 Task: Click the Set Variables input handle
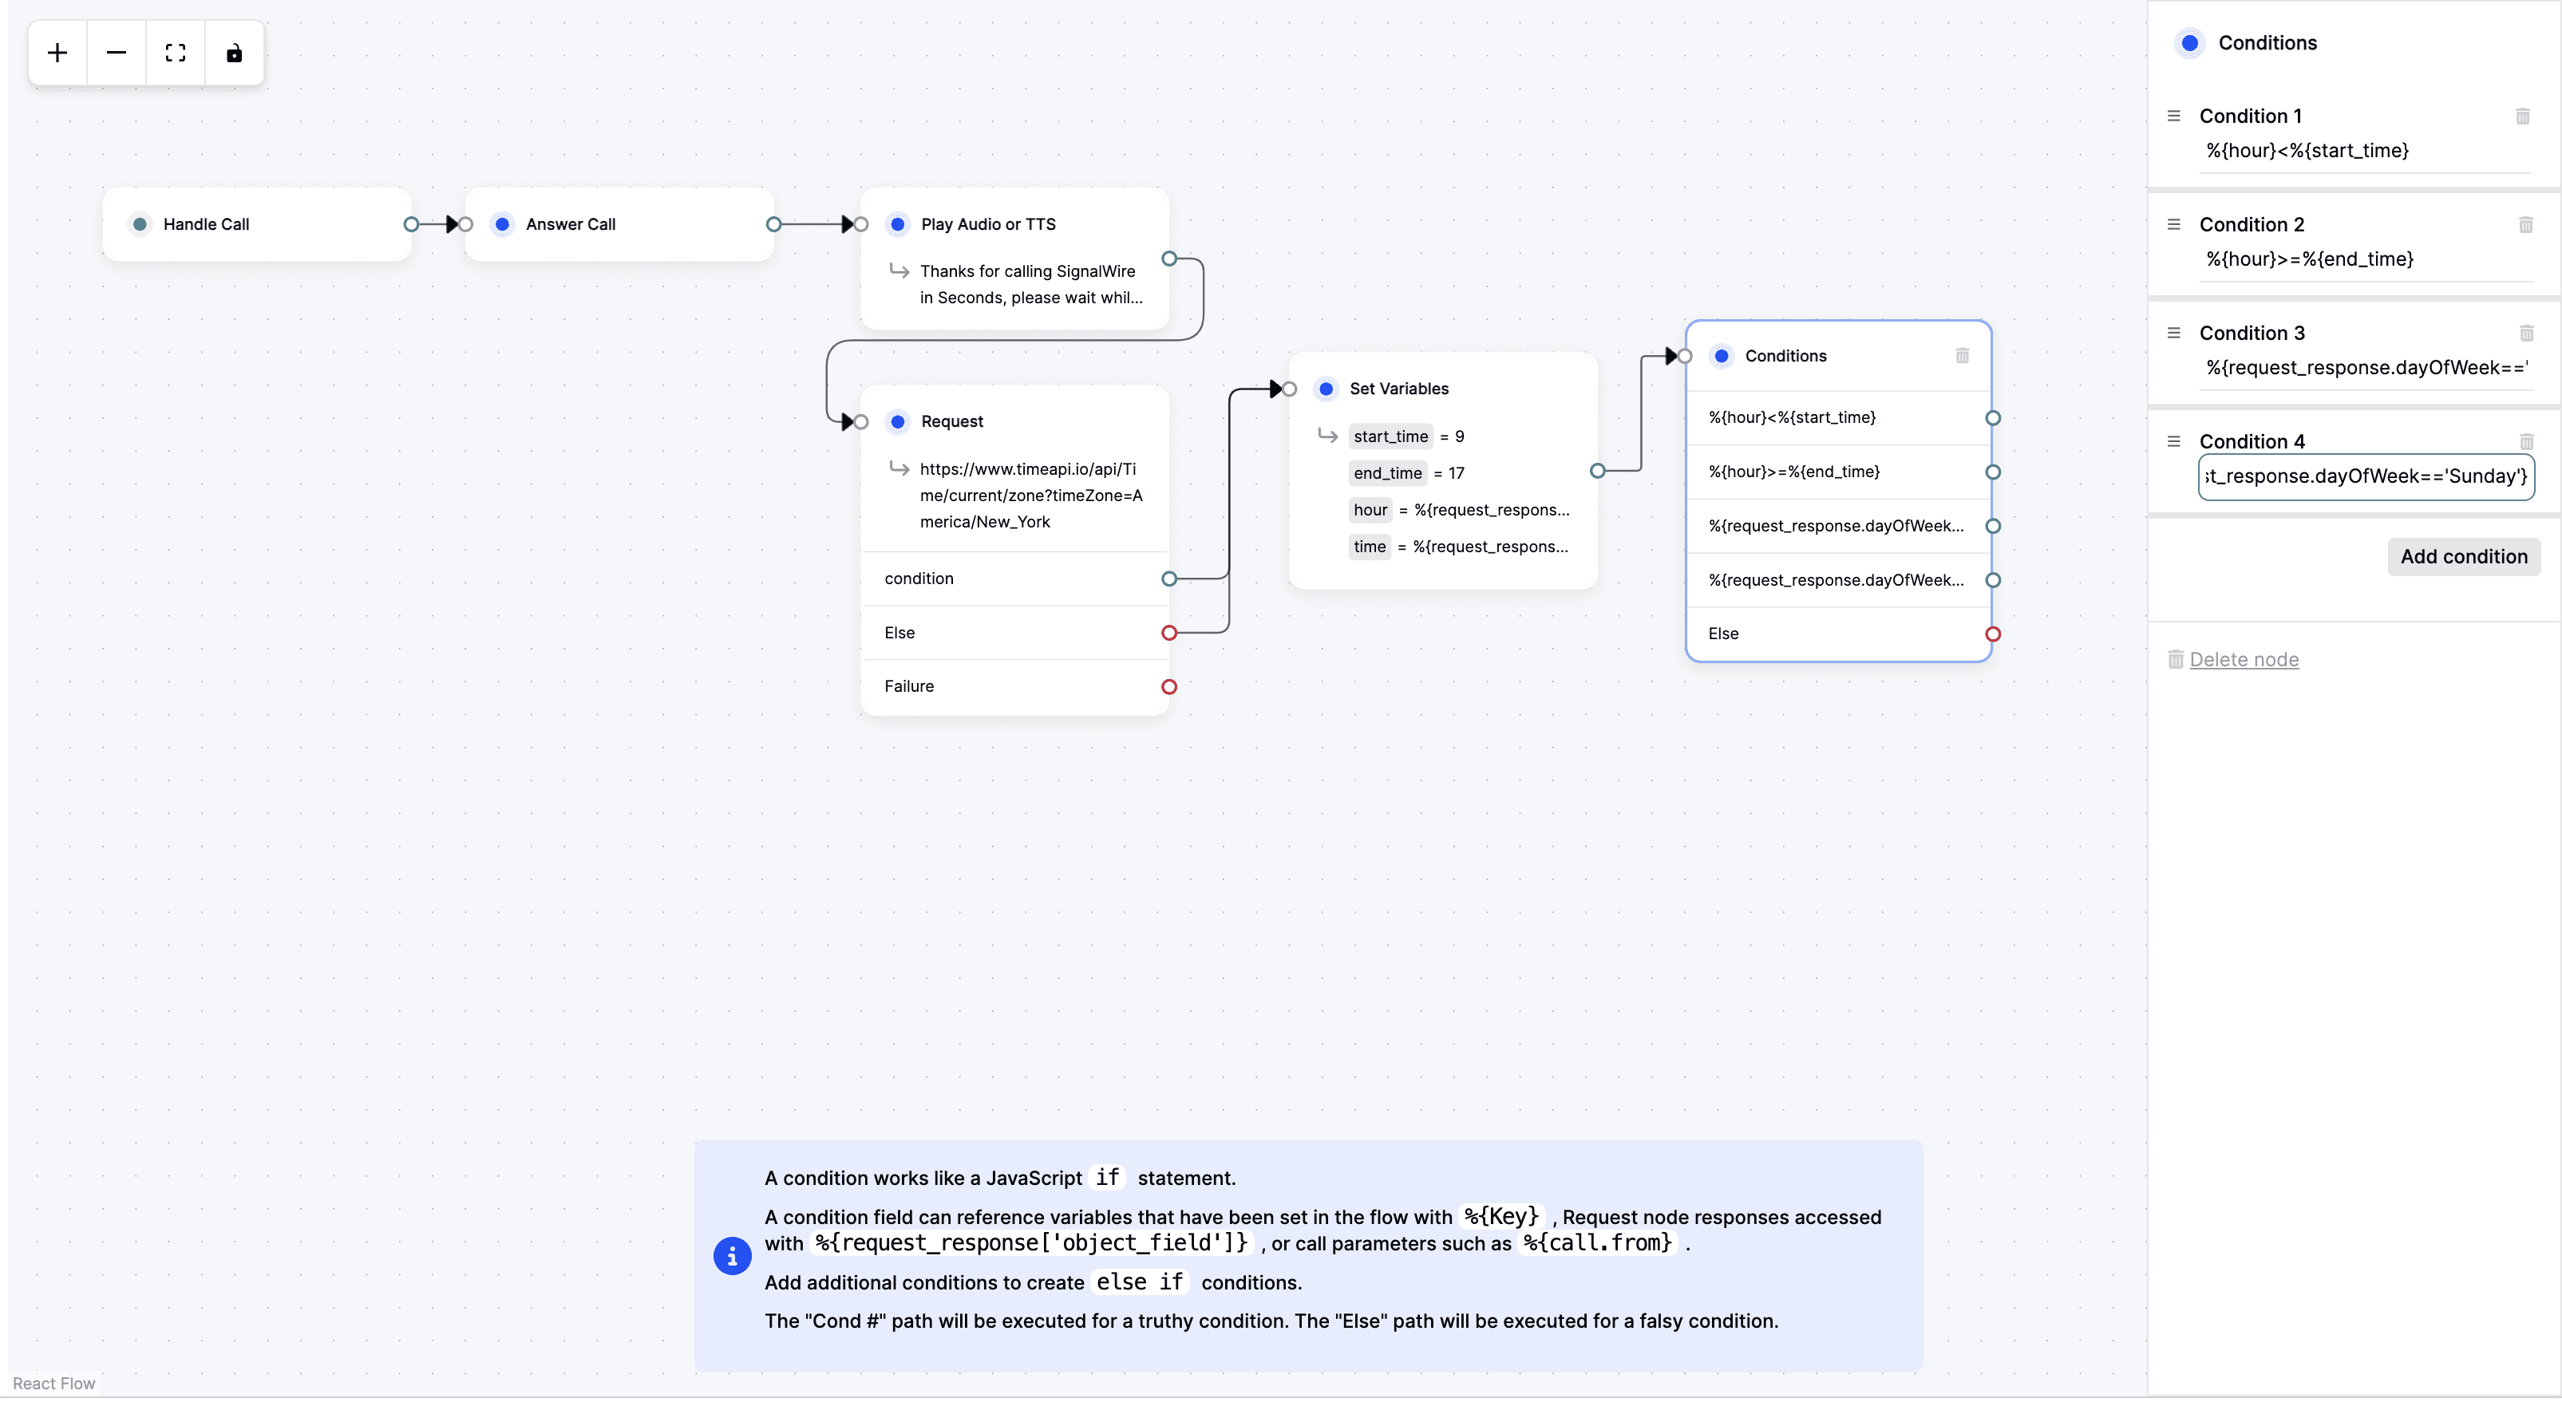1290,389
